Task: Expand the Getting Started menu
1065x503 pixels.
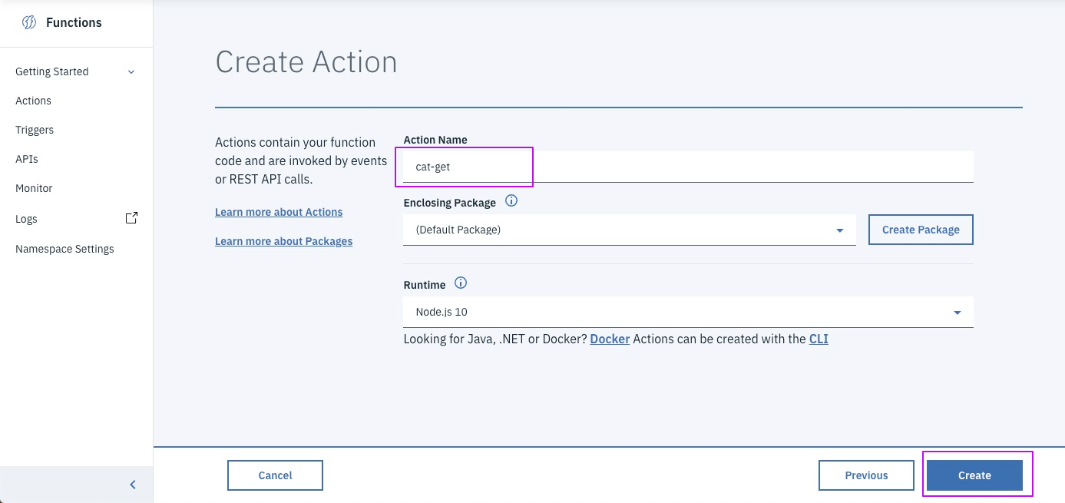Action: tap(131, 71)
